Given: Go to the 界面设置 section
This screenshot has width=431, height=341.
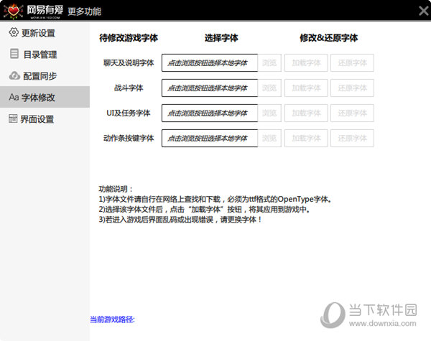Looking at the screenshot, I should pyautogui.click(x=45, y=118).
